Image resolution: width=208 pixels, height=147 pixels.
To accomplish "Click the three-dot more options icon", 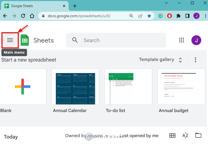I will 195,60.
